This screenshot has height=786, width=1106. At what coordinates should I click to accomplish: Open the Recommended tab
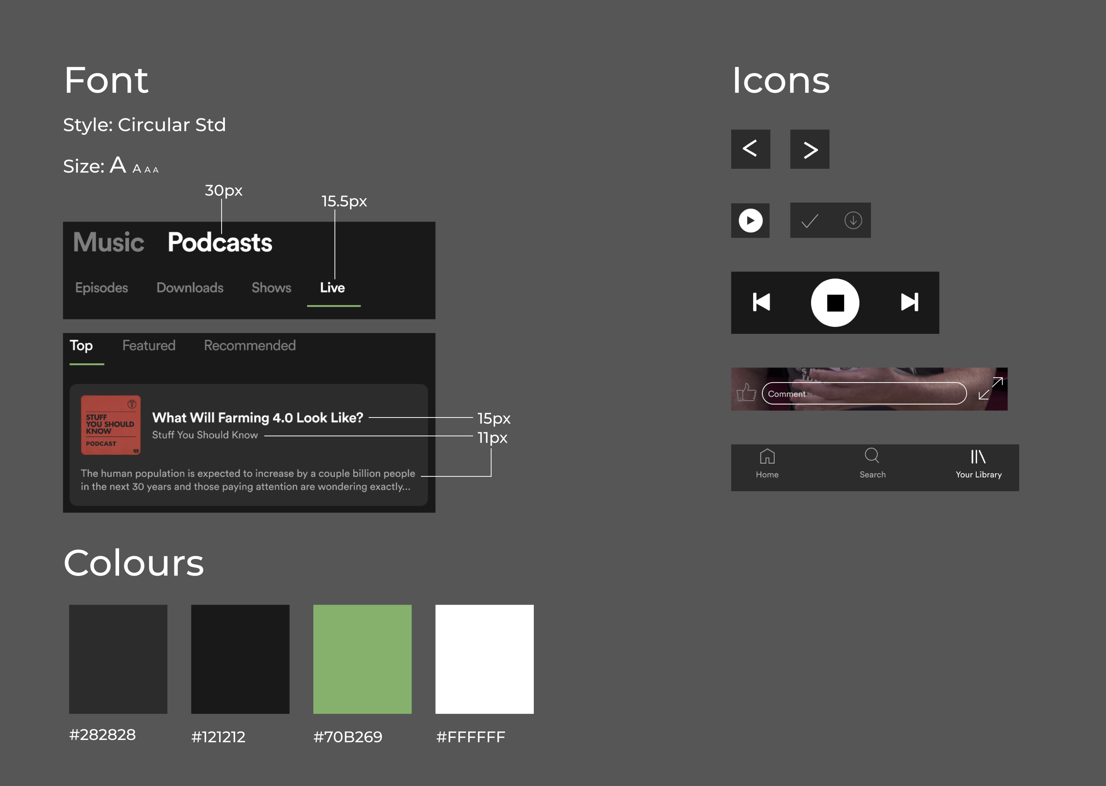[249, 346]
